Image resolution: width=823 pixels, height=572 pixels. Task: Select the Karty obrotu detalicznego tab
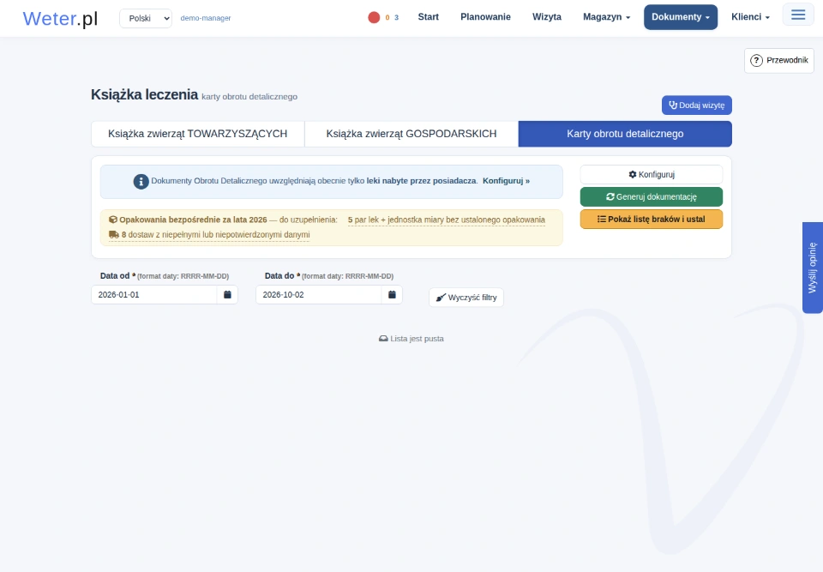tap(625, 134)
